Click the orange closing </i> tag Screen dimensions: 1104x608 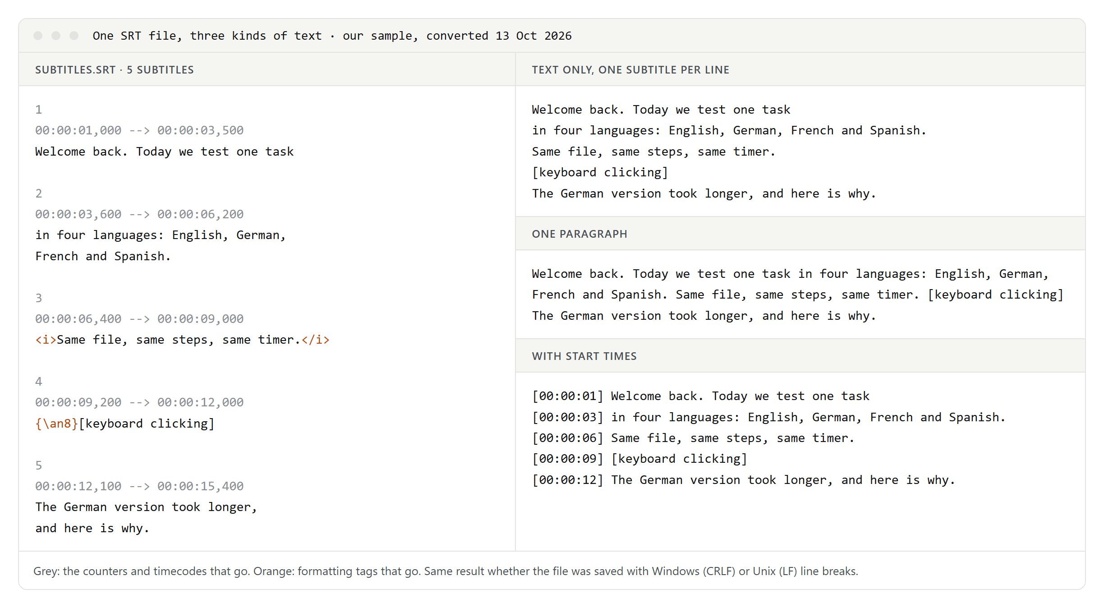pyautogui.click(x=316, y=340)
